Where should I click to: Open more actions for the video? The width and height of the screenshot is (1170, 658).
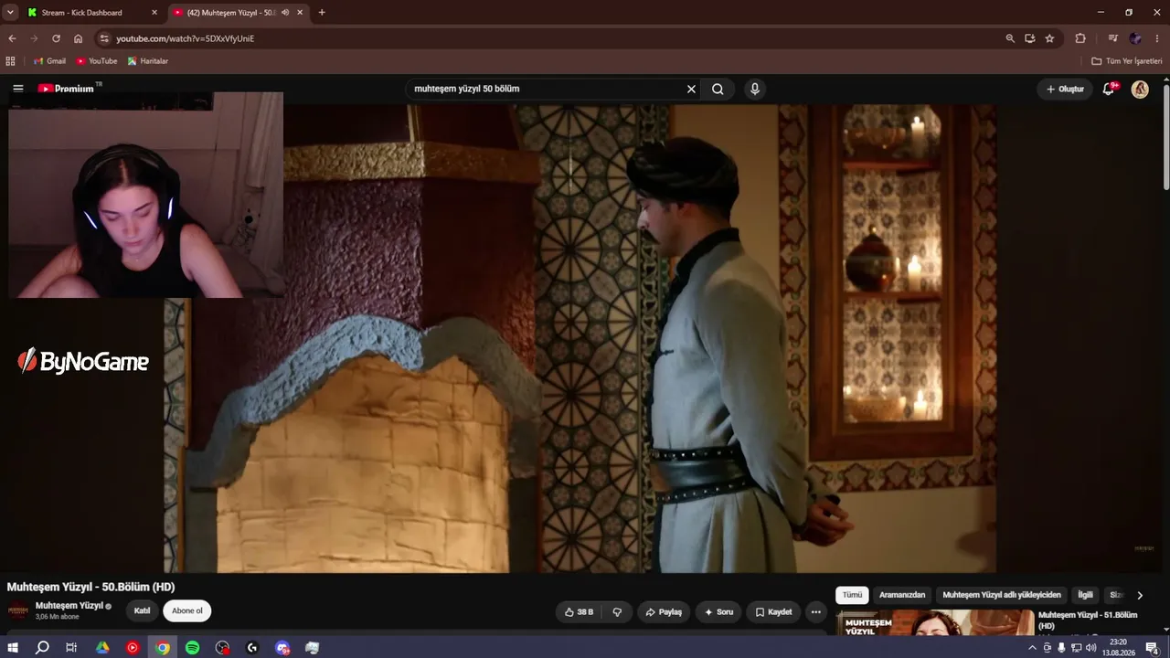tap(816, 611)
